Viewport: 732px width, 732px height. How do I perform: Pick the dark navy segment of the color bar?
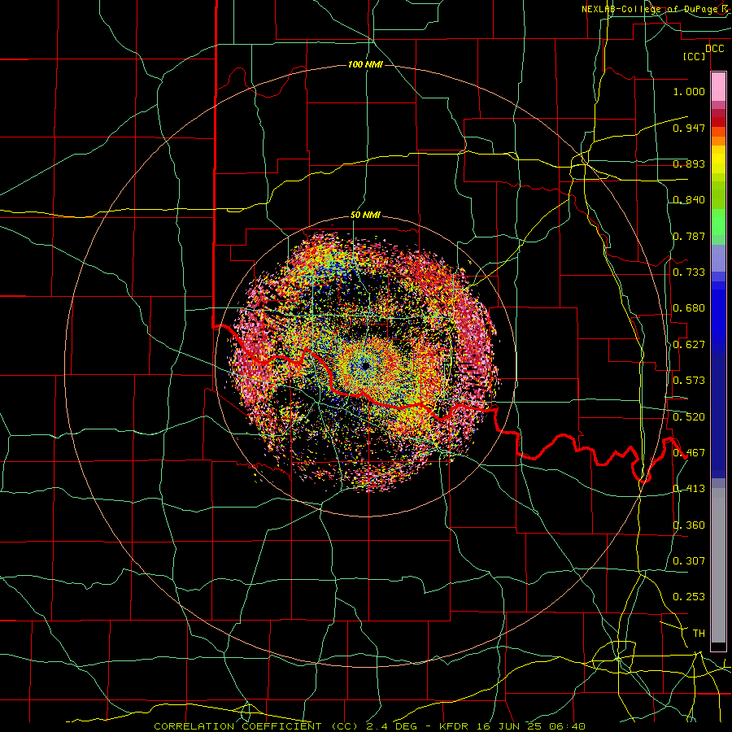pos(718,416)
